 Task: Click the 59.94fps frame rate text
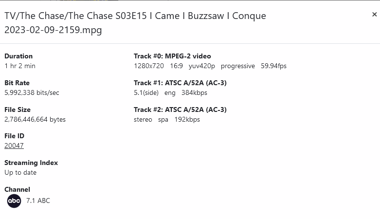(x=273, y=66)
